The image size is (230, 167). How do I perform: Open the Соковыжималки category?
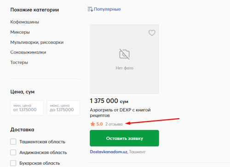28,52
